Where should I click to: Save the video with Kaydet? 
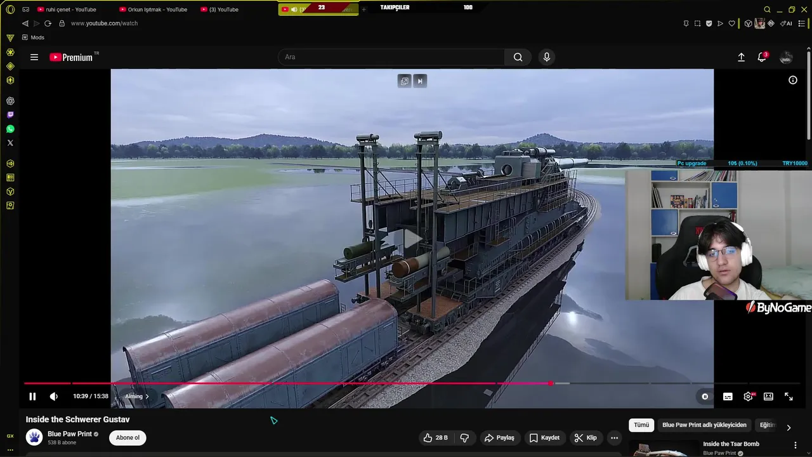click(x=544, y=437)
